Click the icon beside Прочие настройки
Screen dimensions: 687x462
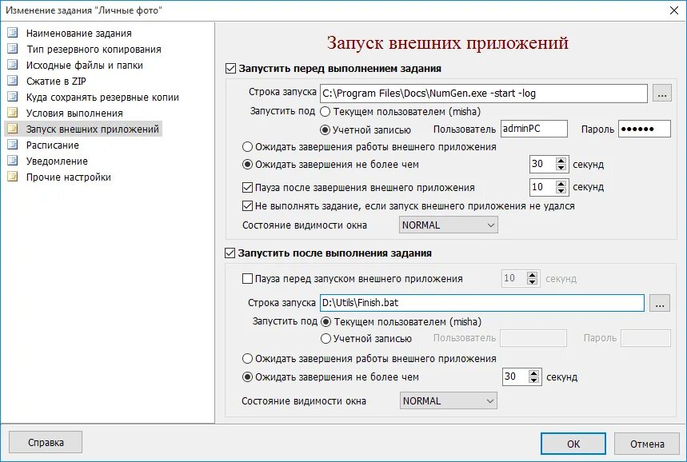(x=13, y=177)
